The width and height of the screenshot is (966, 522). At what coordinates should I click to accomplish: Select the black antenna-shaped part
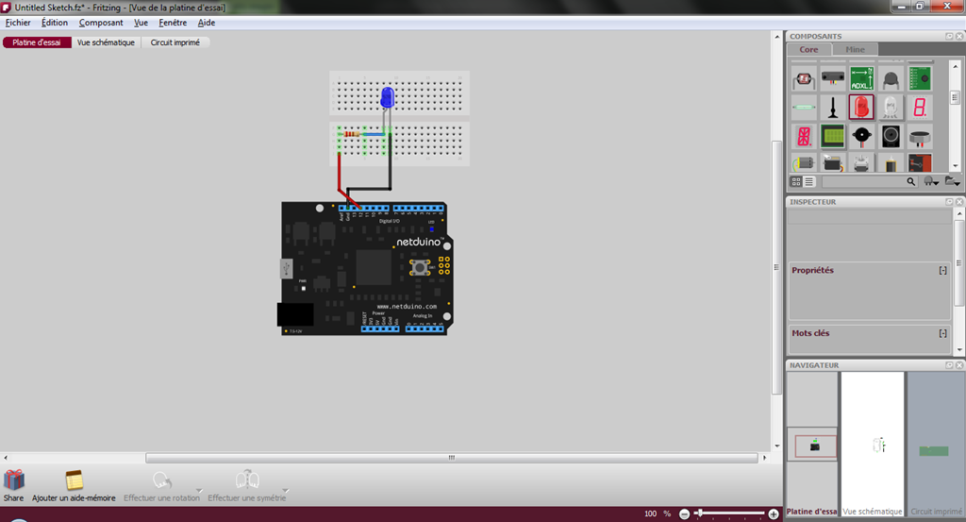click(x=832, y=108)
